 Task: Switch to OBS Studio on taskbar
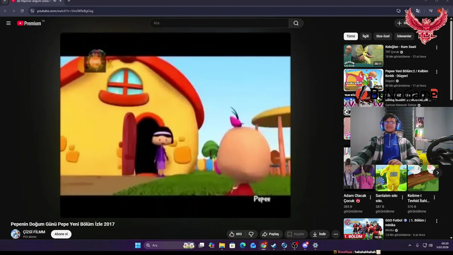295,245
